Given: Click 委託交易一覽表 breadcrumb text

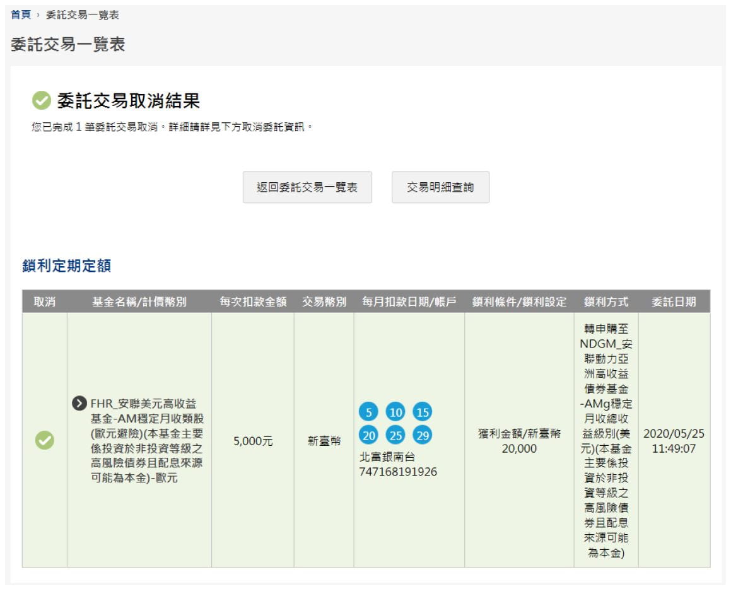Looking at the screenshot, I should pos(83,15).
